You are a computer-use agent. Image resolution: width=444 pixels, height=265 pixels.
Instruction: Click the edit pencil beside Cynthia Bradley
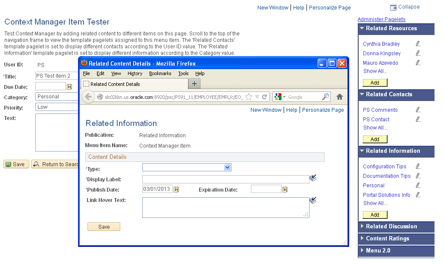417,43
